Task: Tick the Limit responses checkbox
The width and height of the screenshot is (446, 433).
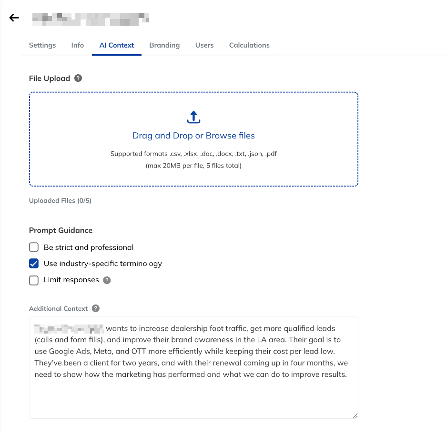Action: click(34, 280)
